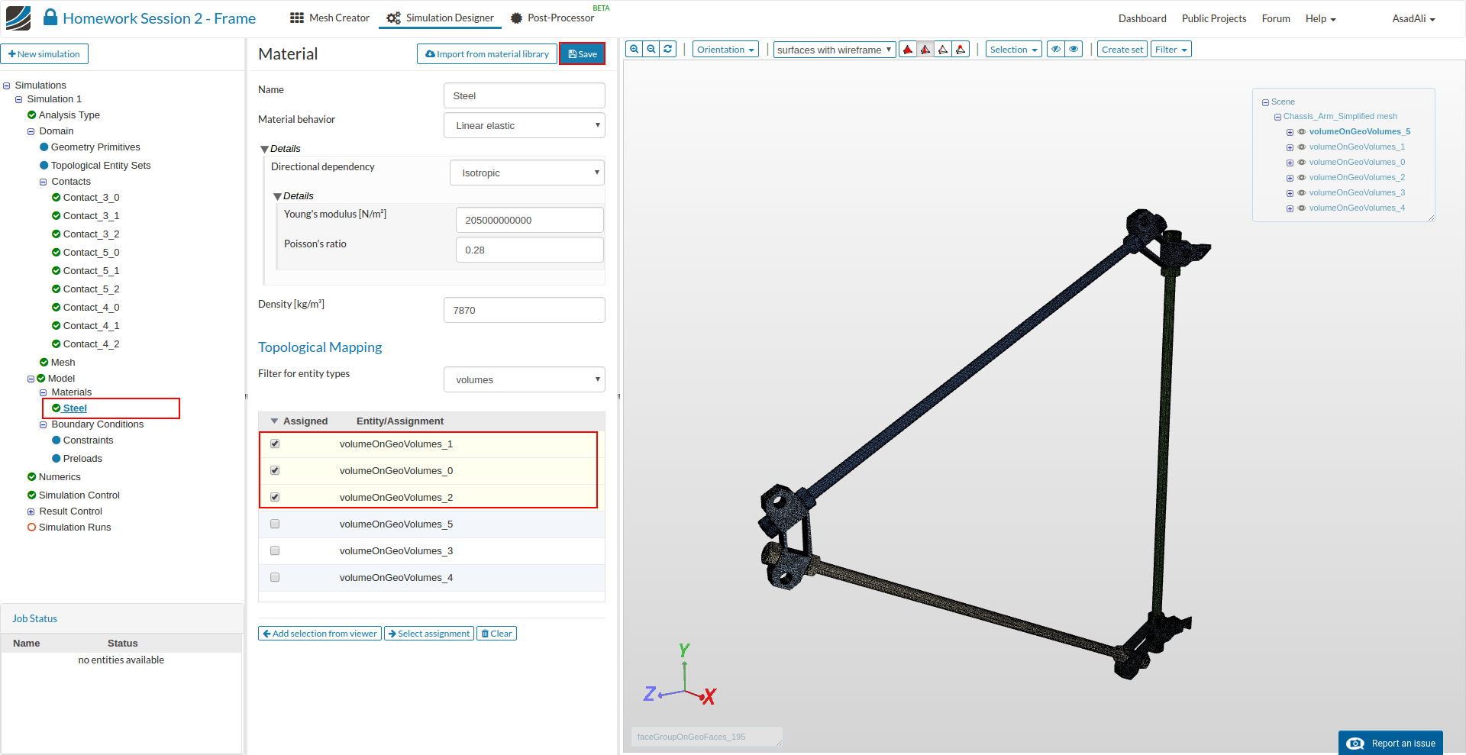The image size is (1466, 755).
Task: Open the 'surfaces with wireframe' render mode dropdown
Action: (x=835, y=50)
